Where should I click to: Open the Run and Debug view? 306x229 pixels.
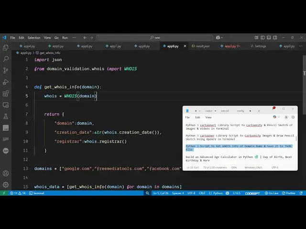pyautogui.click(x=6, y=82)
